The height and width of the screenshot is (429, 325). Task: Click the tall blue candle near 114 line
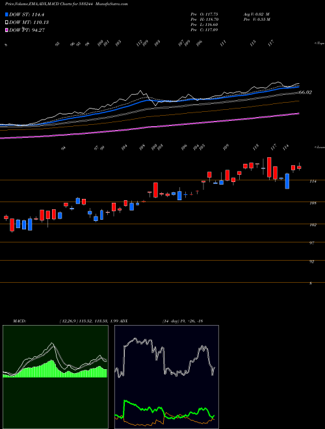(287, 181)
